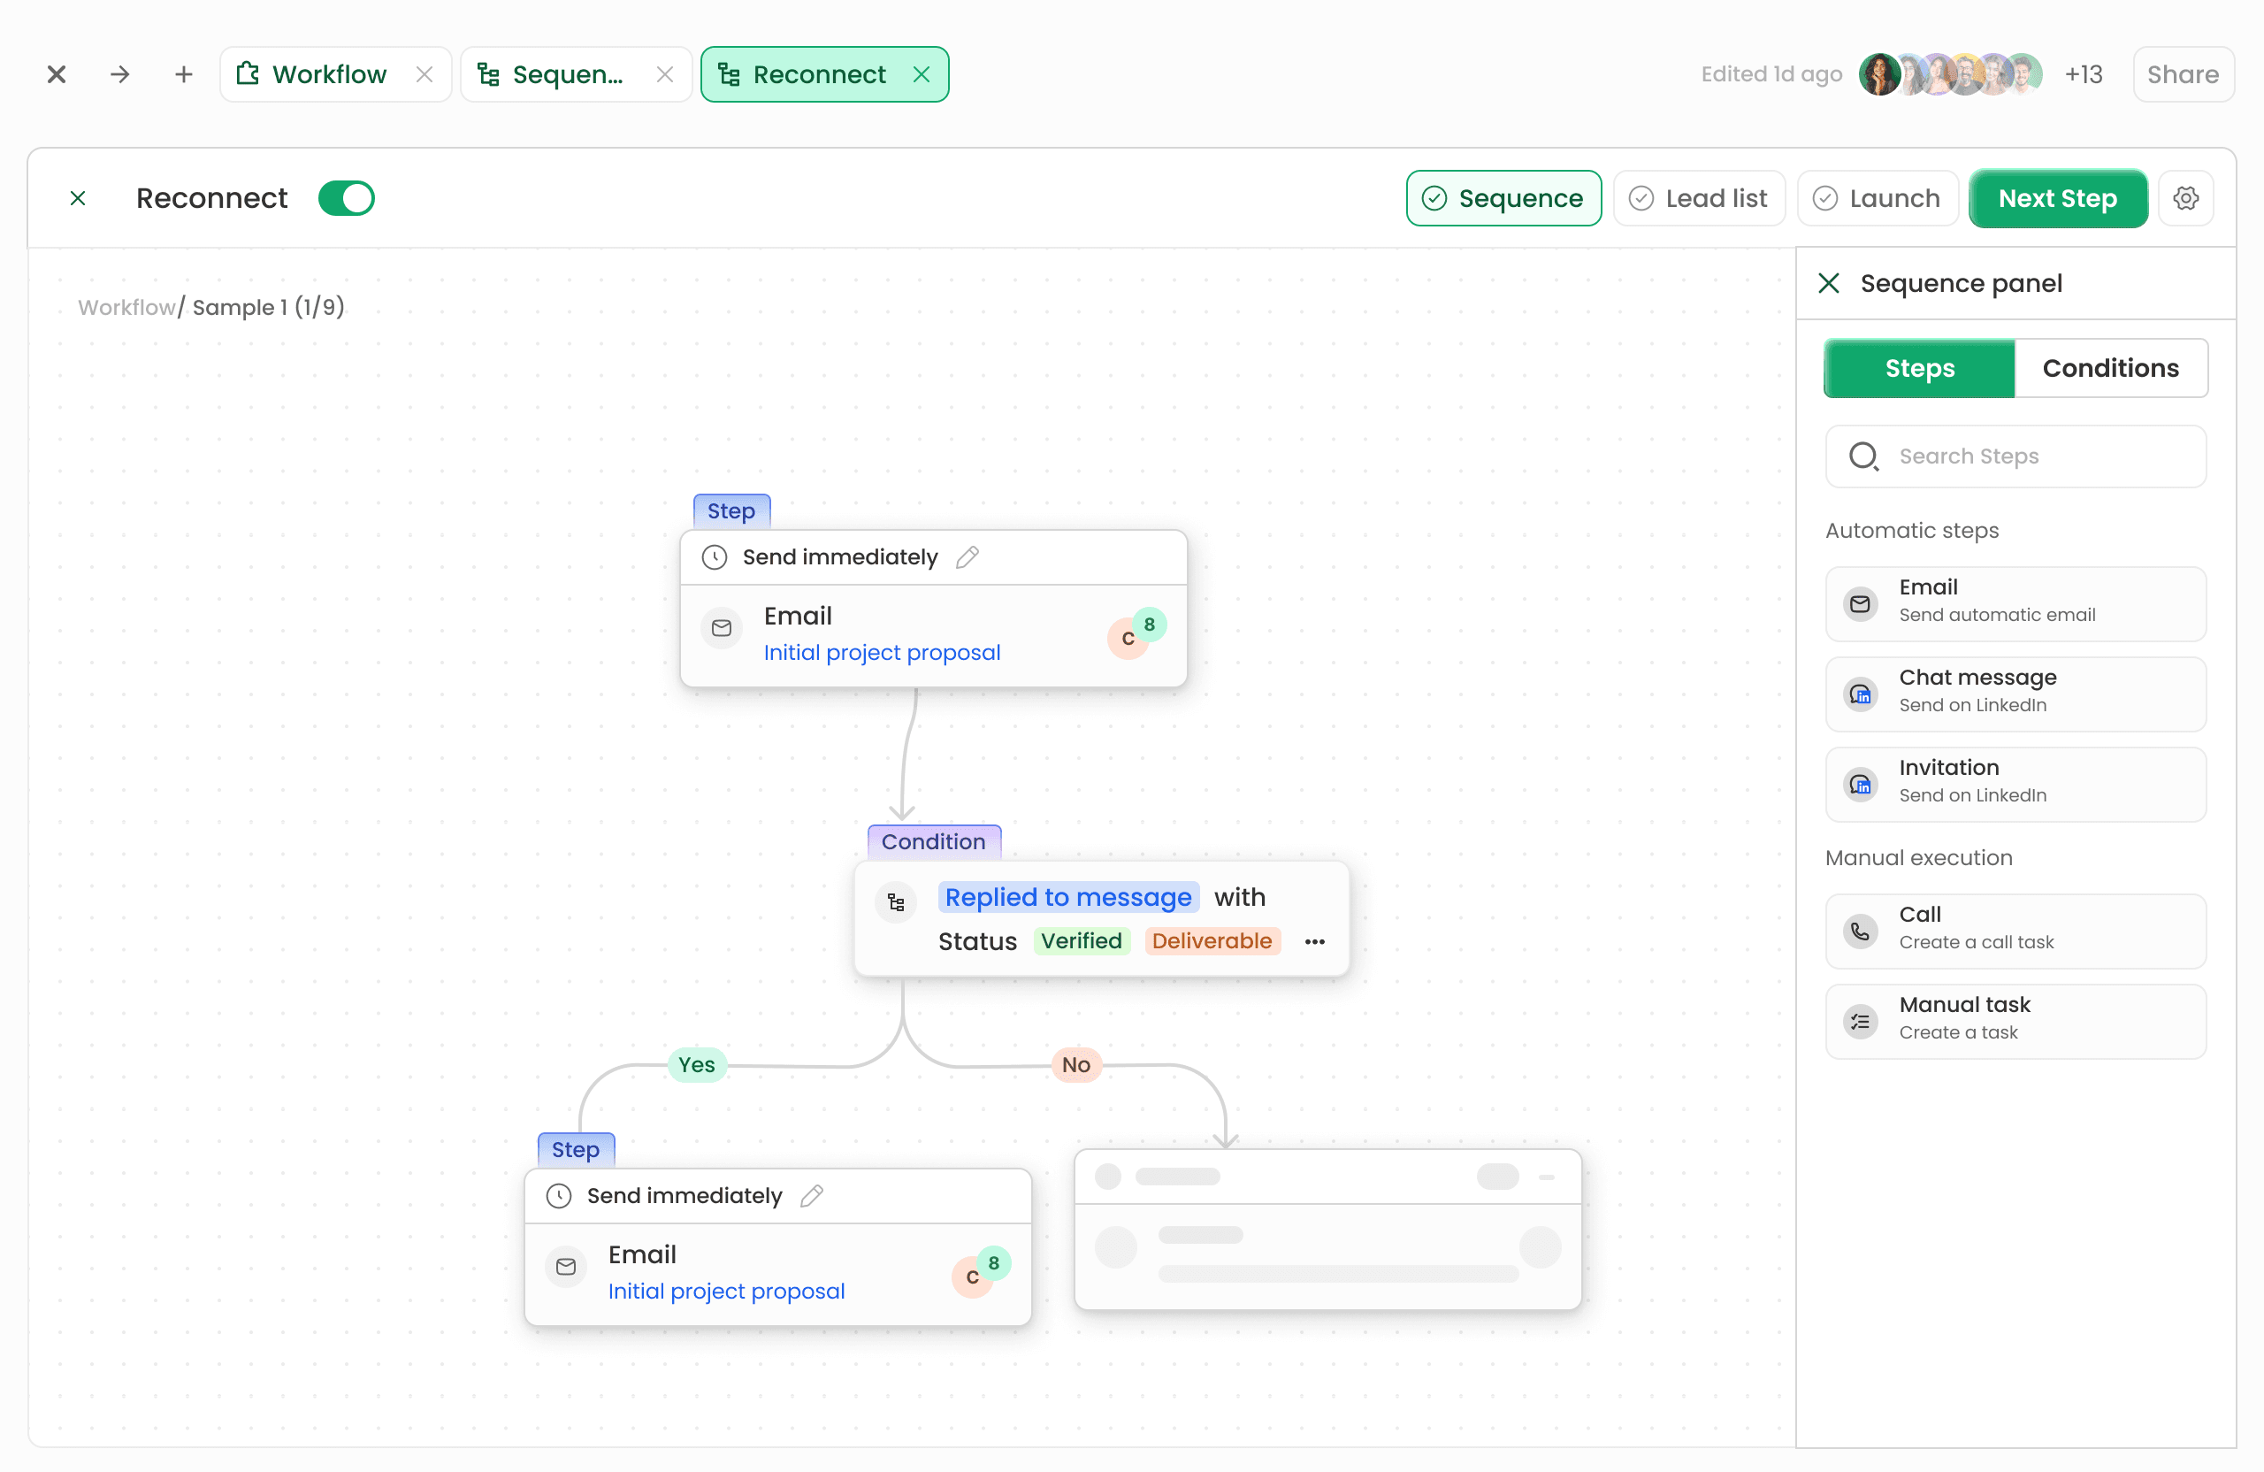Open the settings gear next to Next Step

coord(2185,198)
